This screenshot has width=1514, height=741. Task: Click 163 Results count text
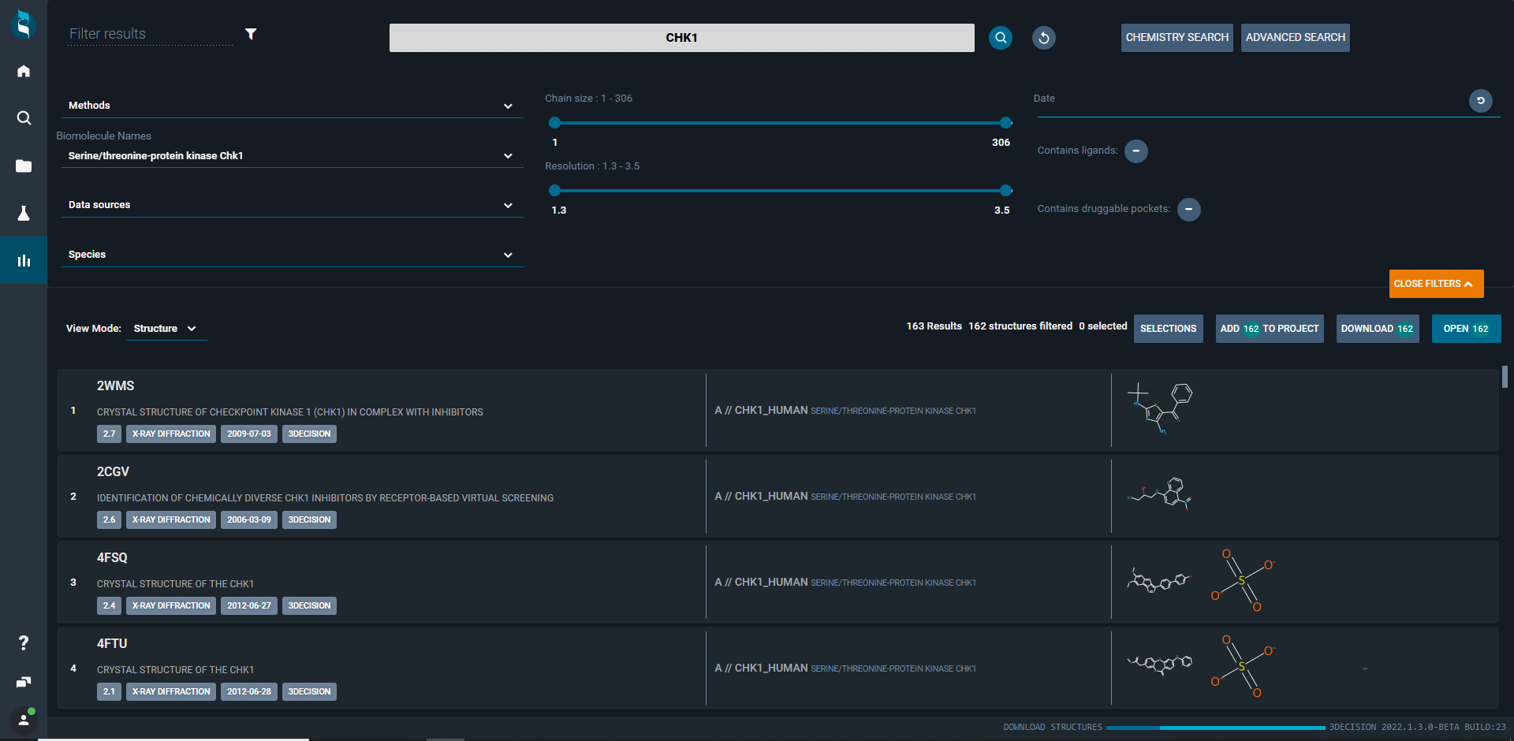[x=934, y=326]
